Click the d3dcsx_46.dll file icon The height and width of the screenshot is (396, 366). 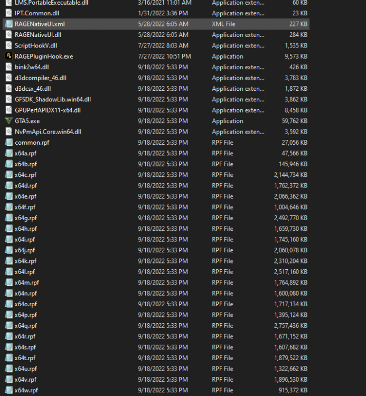[x=8, y=88]
